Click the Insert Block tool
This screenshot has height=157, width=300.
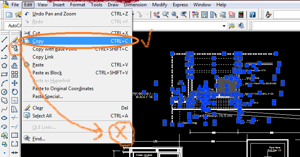[x=4, y=135]
